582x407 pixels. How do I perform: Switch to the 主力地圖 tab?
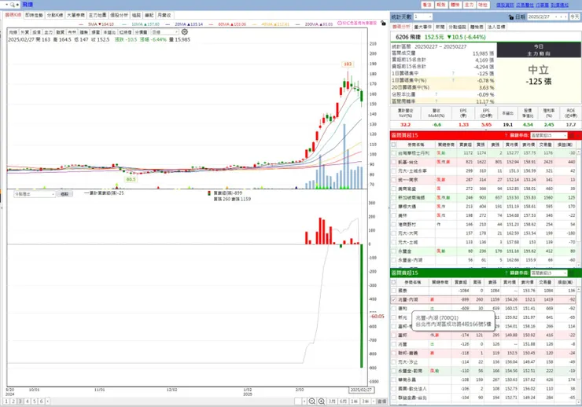pos(98,15)
